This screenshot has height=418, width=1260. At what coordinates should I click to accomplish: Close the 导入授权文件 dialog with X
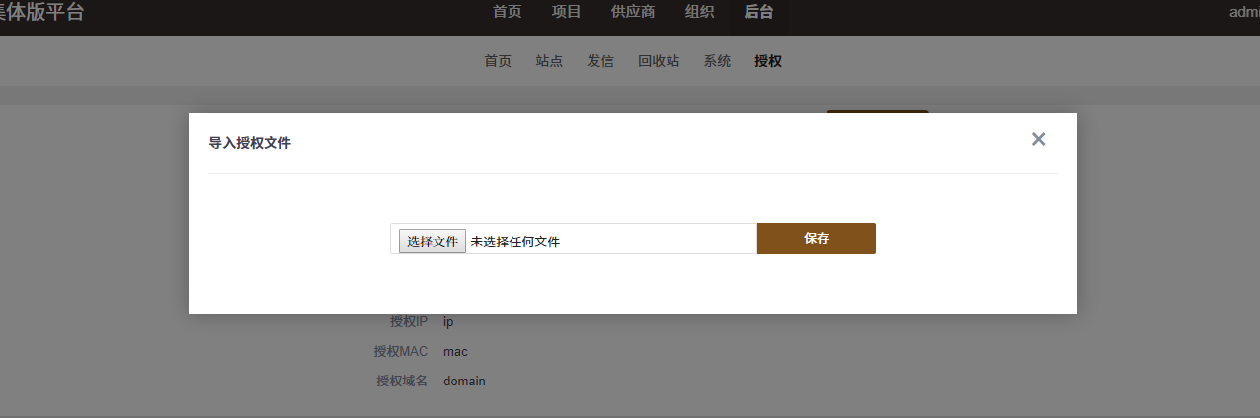click(1038, 139)
